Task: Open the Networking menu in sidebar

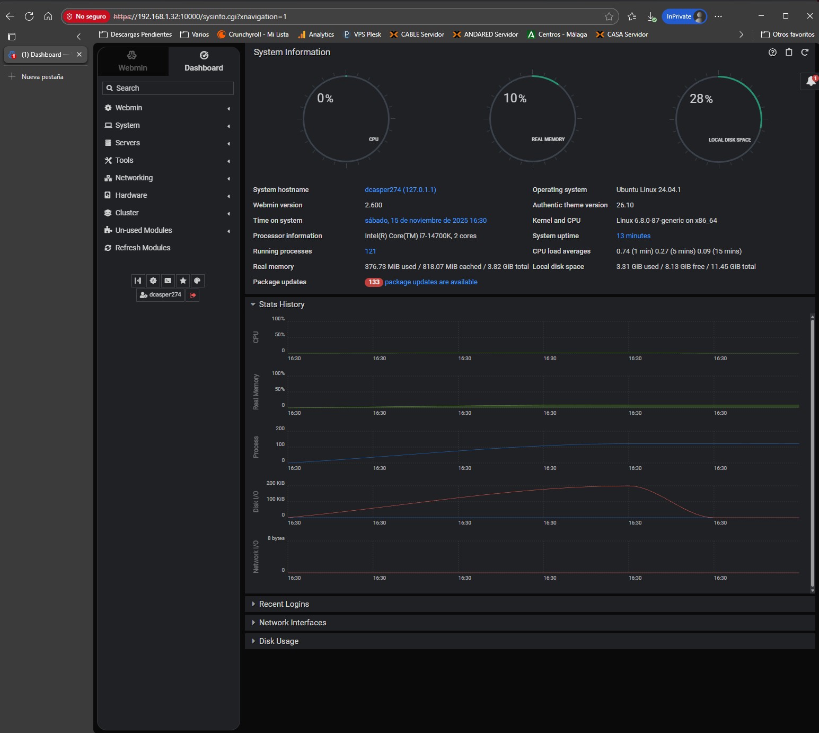Action: point(134,178)
